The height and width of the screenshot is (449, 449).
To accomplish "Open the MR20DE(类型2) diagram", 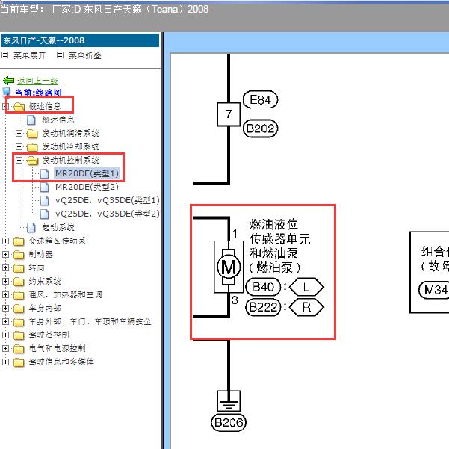I will click(87, 187).
